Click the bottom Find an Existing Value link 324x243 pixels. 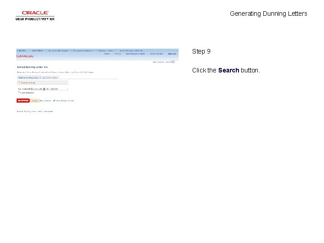pyautogui.click(x=27, y=112)
